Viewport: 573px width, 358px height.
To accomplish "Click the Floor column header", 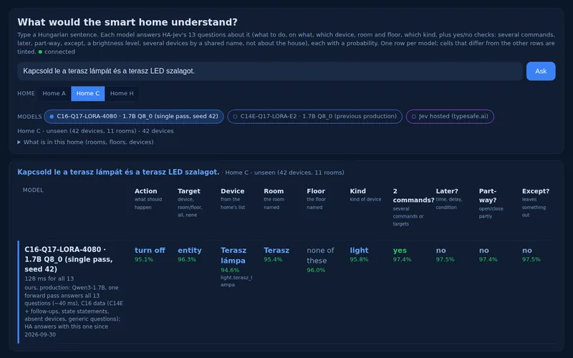I will click(x=316, y=191).
